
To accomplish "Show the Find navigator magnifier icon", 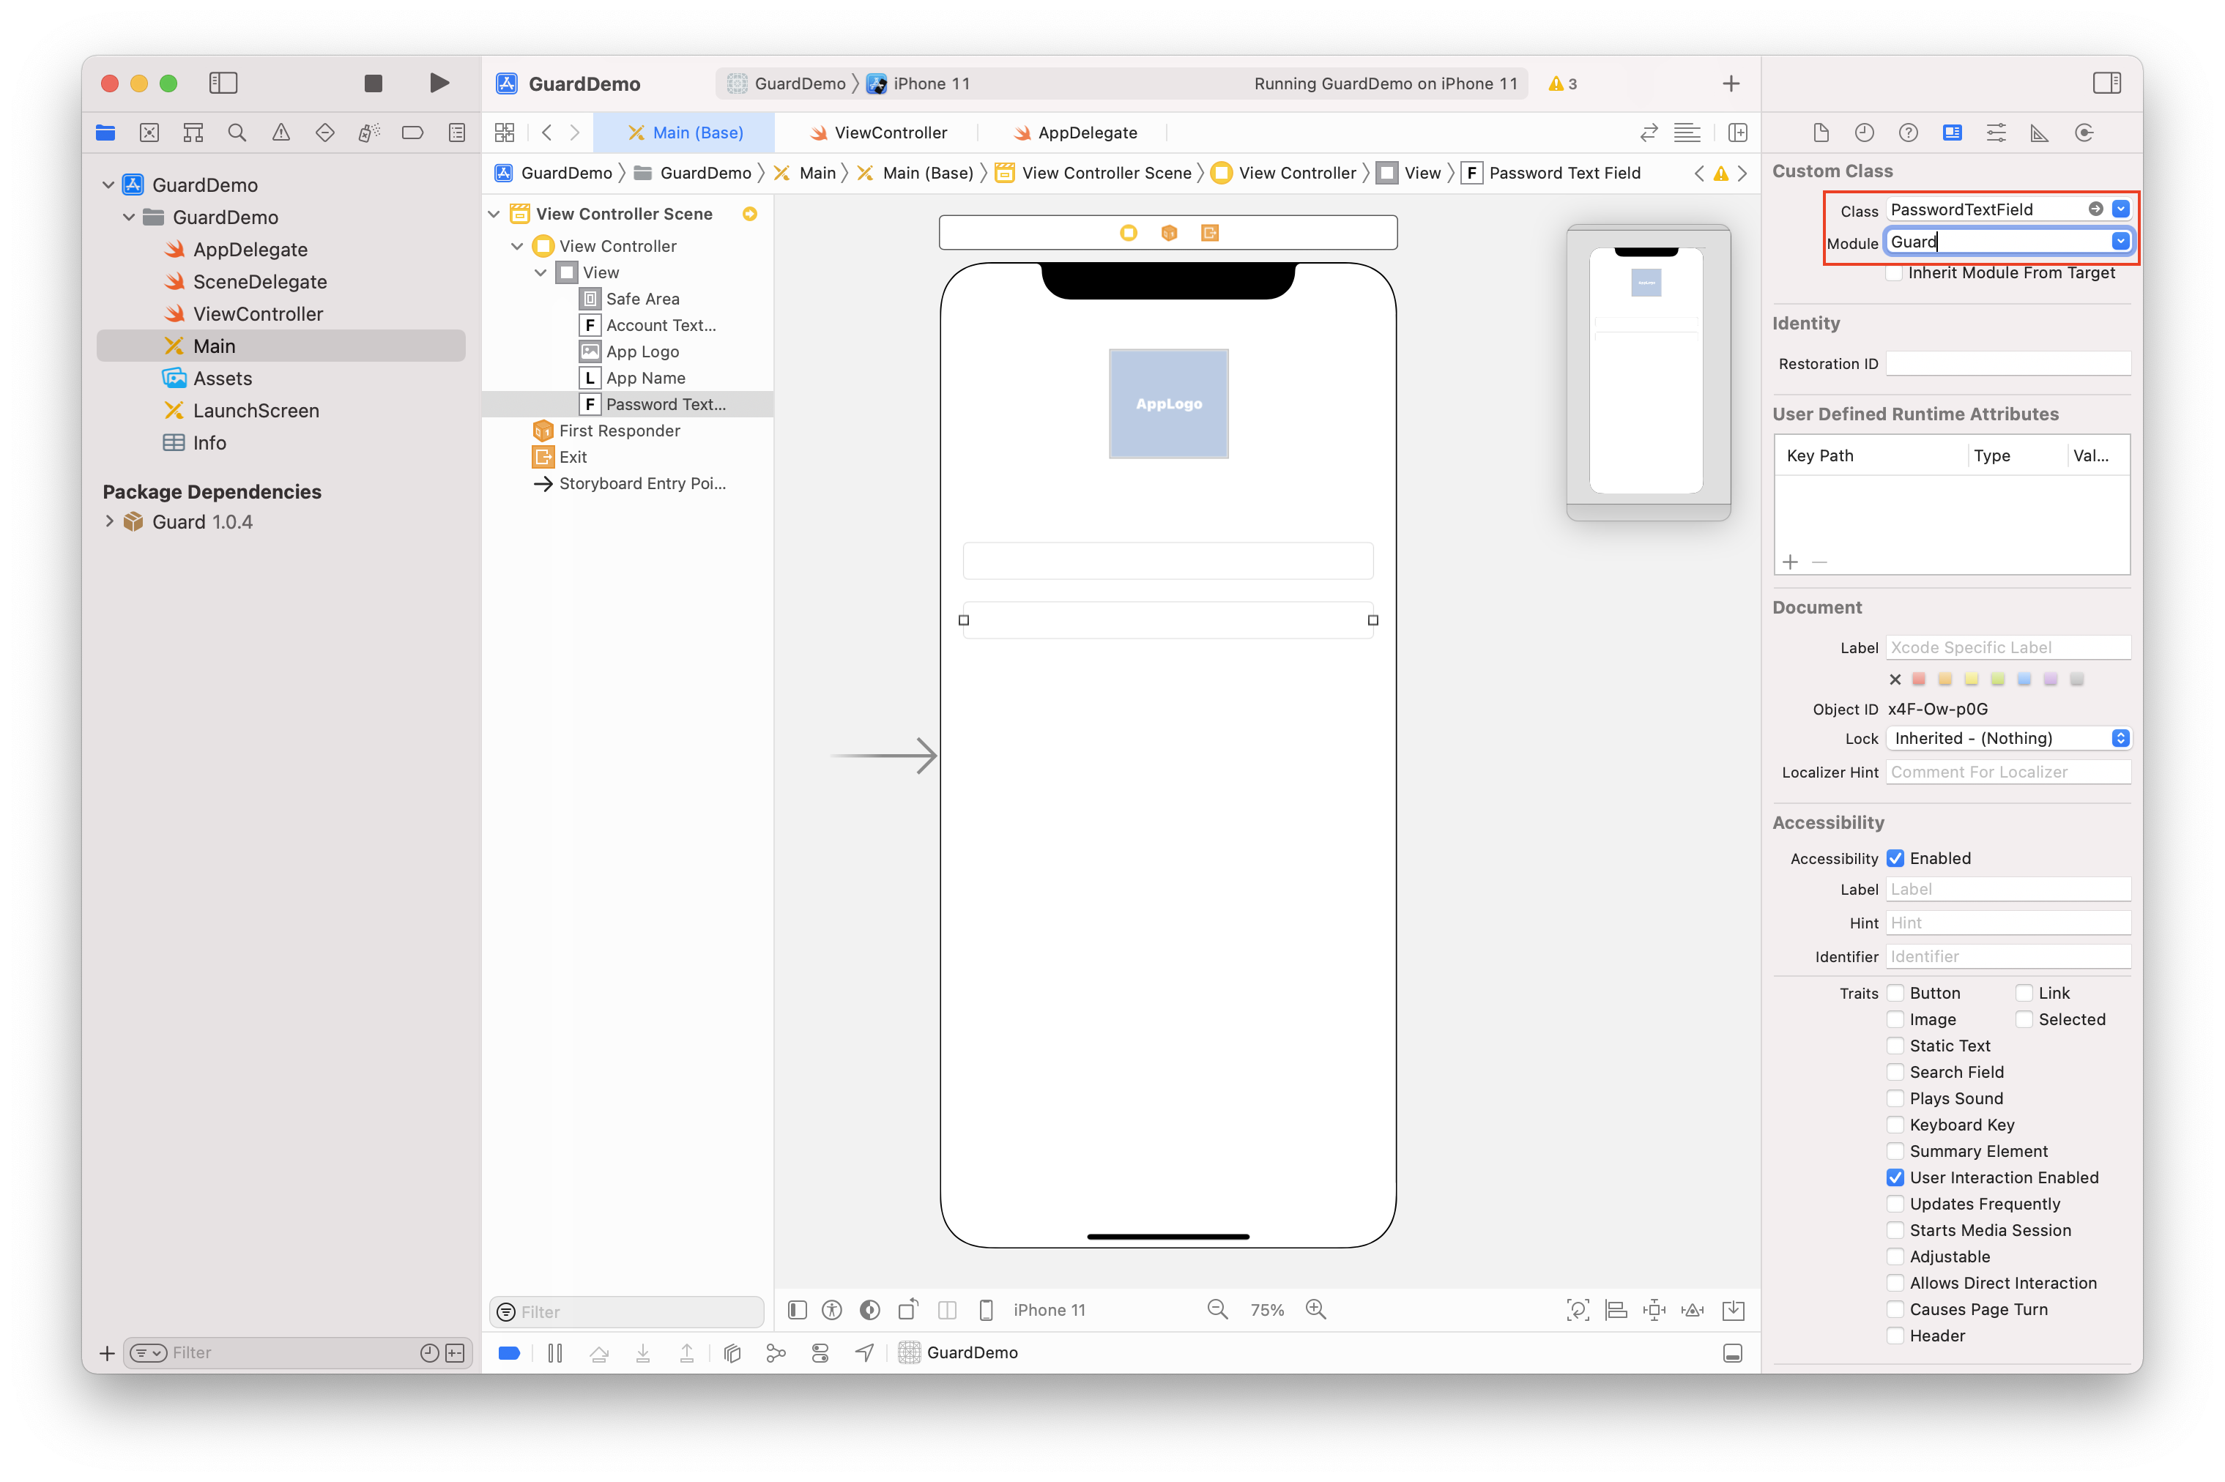I will click(x=237, y=133).
